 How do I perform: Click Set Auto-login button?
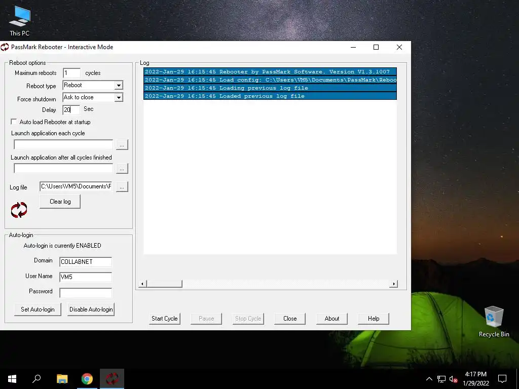tap(38, 309)
